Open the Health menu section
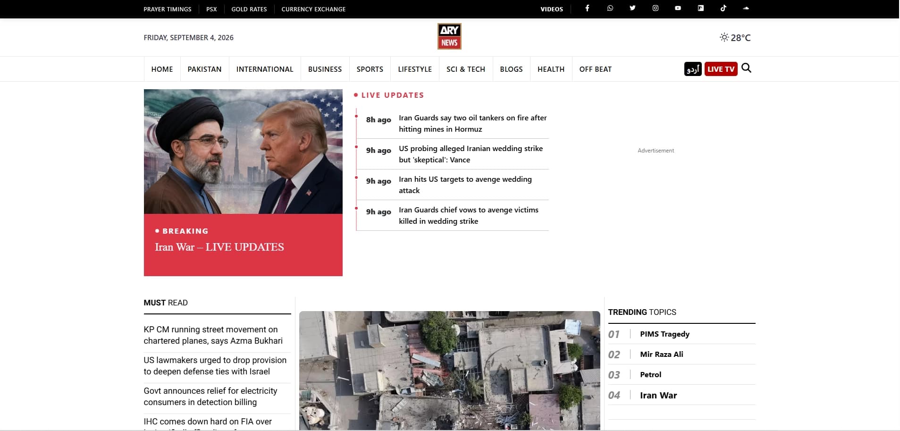 pyautogui.click(x=551, y=69)
